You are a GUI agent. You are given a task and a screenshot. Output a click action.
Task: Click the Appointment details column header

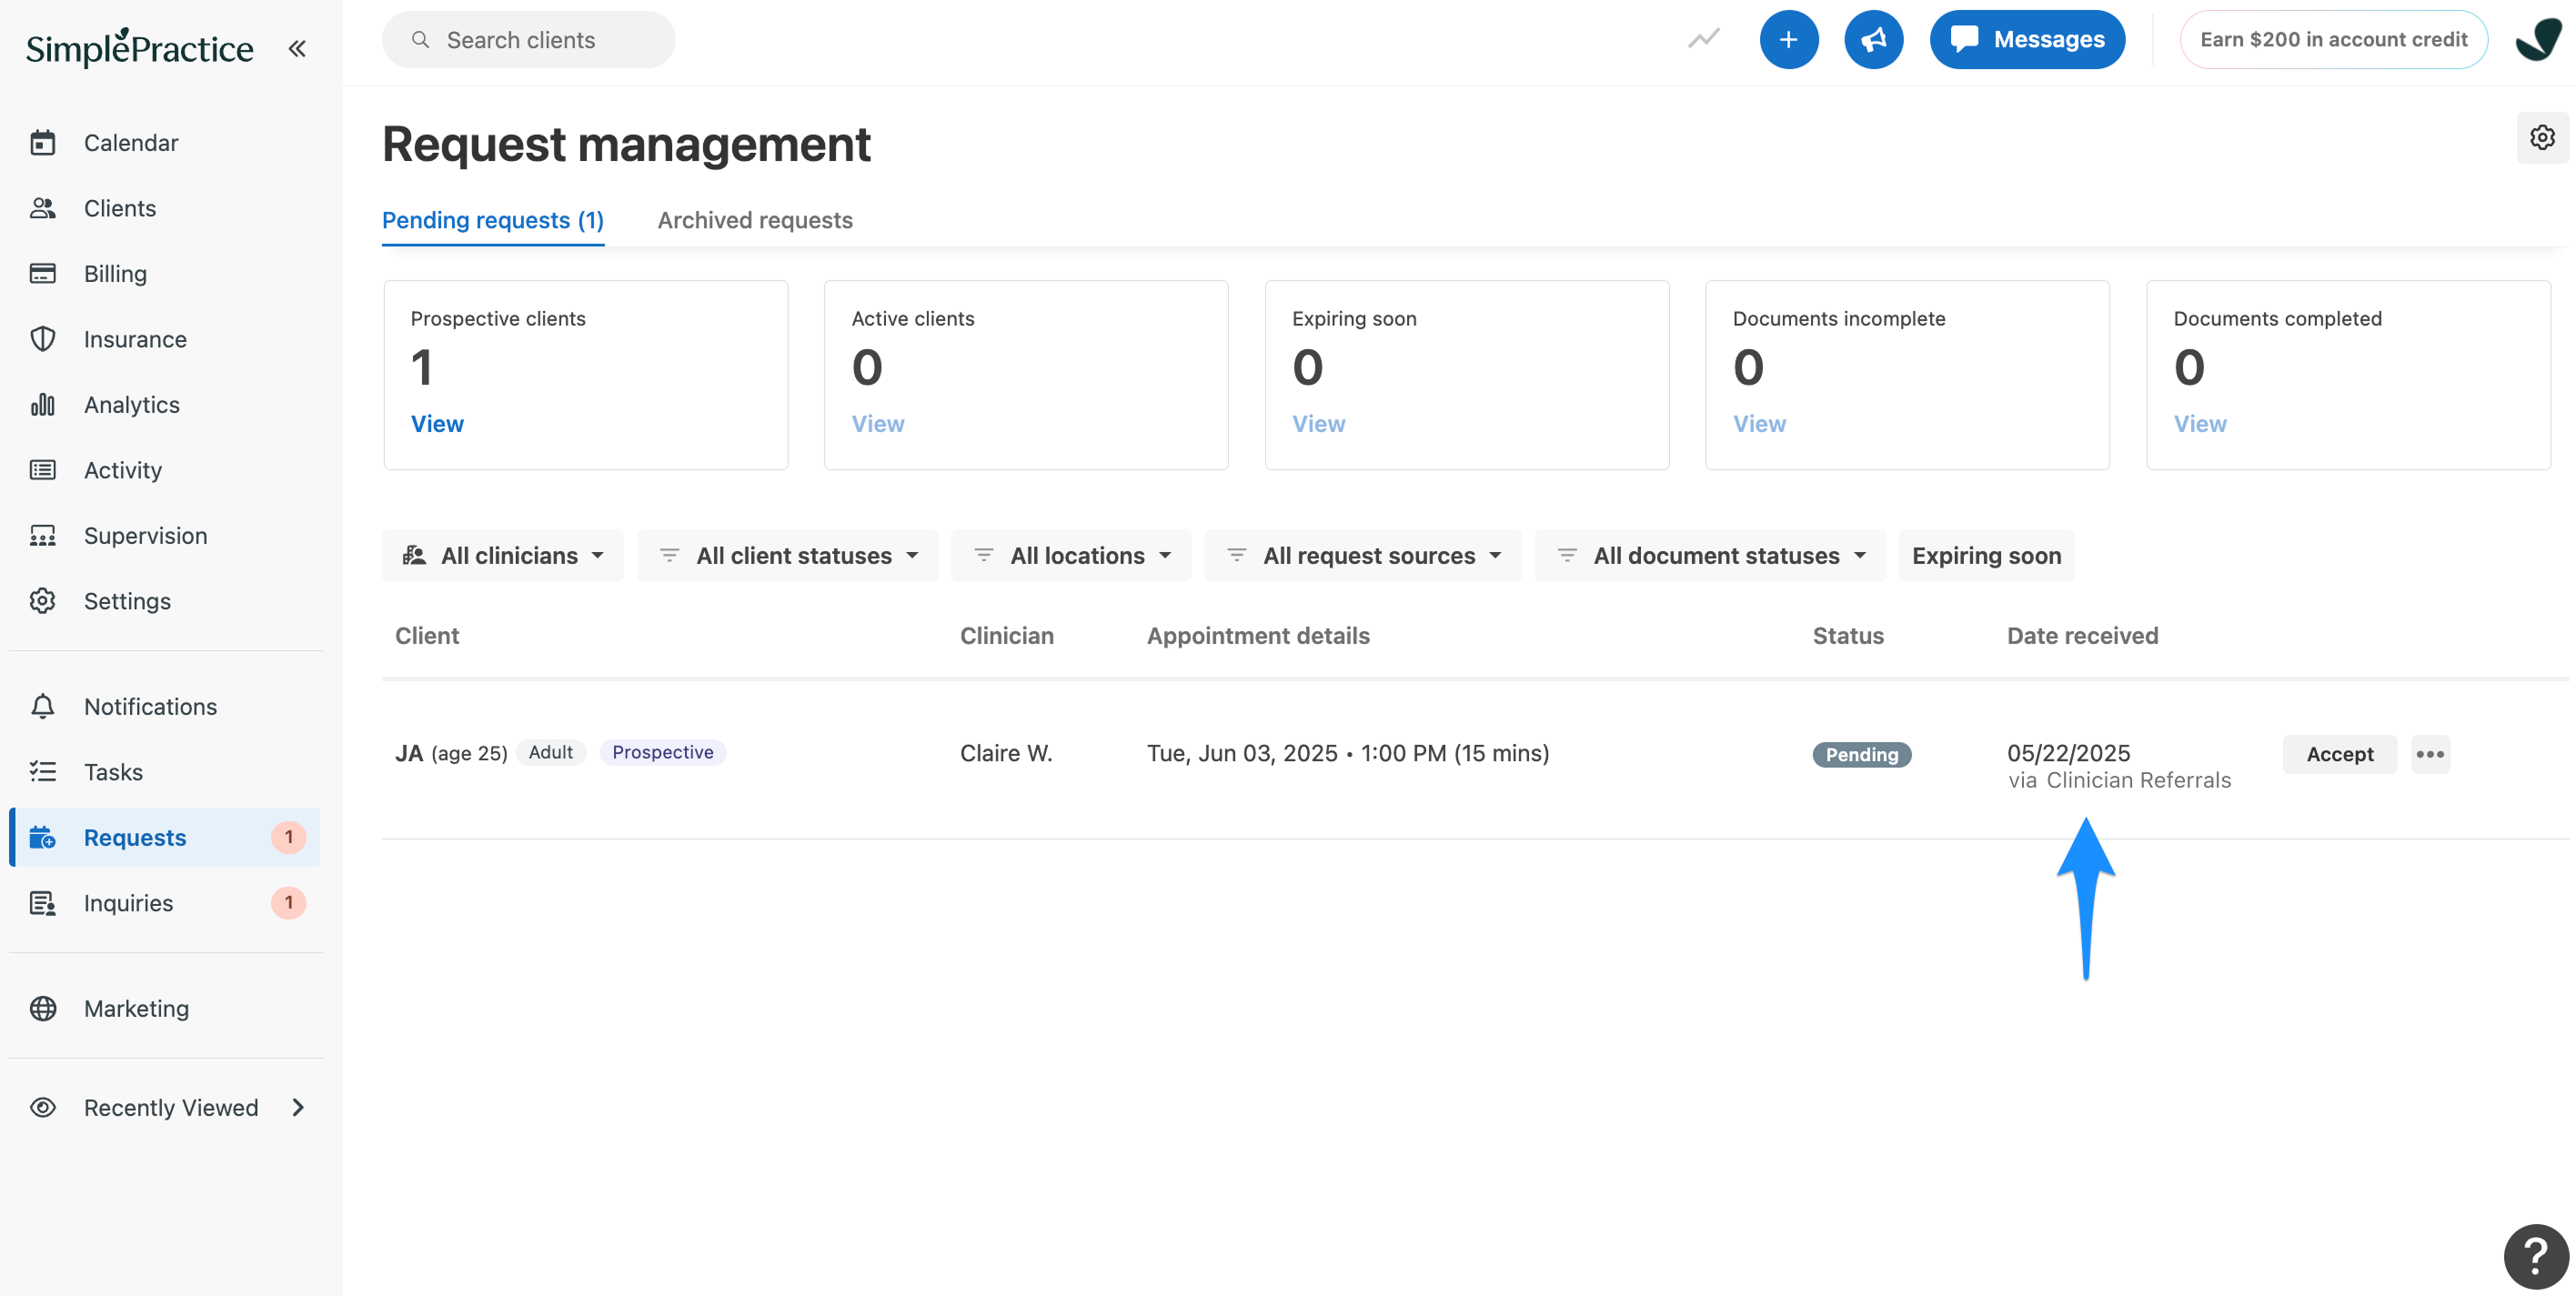pos(1258,636)
